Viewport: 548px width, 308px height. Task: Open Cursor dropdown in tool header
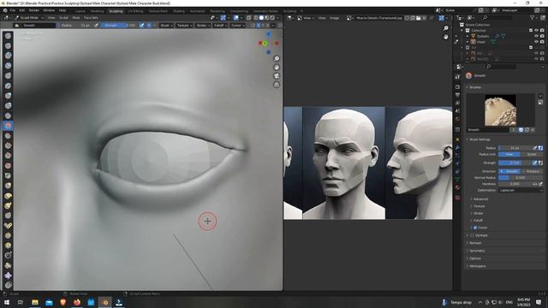click(237, 26)
